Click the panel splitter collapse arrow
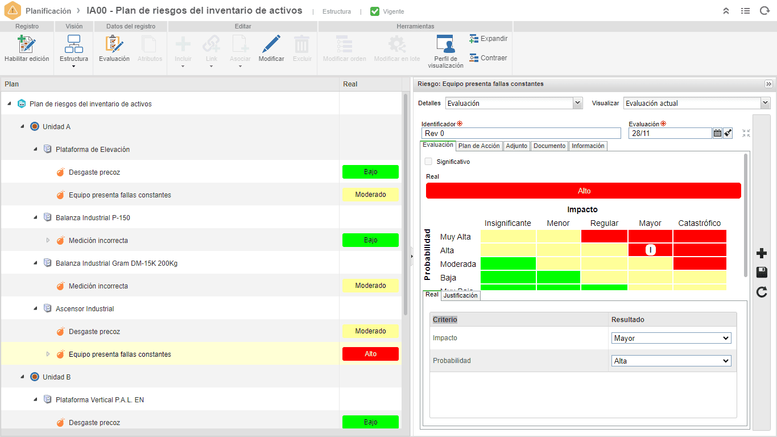Image resolution: width=777 pixels, height=437 pixels. click(x=411, y=256)
